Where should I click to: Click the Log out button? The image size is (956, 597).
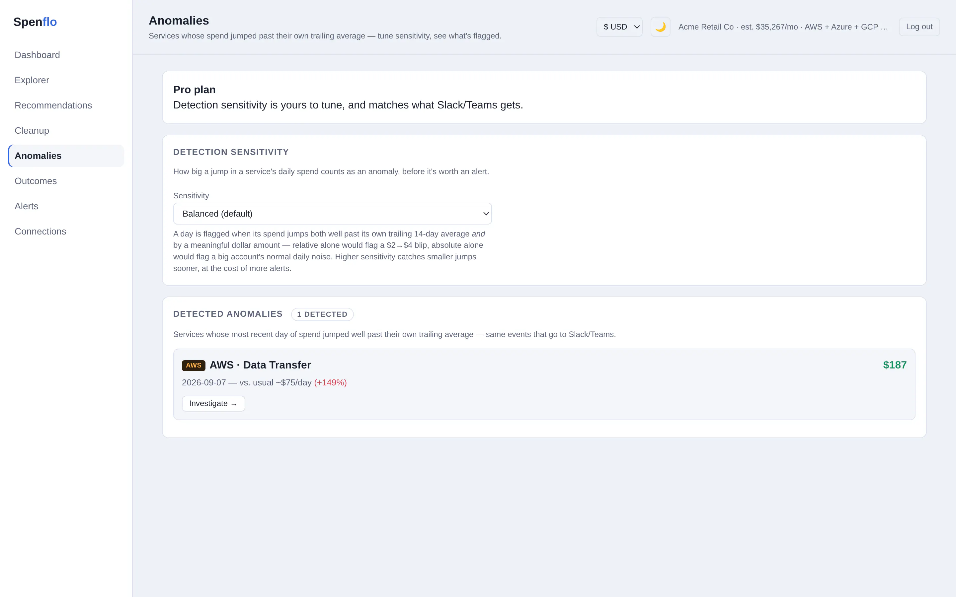[x=919, y=27]
